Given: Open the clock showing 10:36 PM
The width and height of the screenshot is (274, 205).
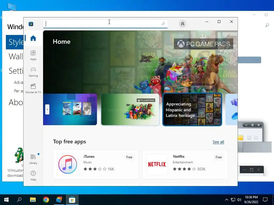Looking at the screenshot, I should [x=251, y=200].
